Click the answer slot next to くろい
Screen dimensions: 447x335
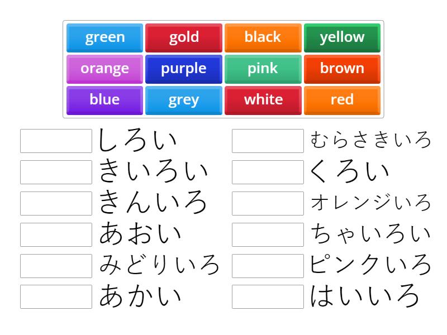point(267,172)
